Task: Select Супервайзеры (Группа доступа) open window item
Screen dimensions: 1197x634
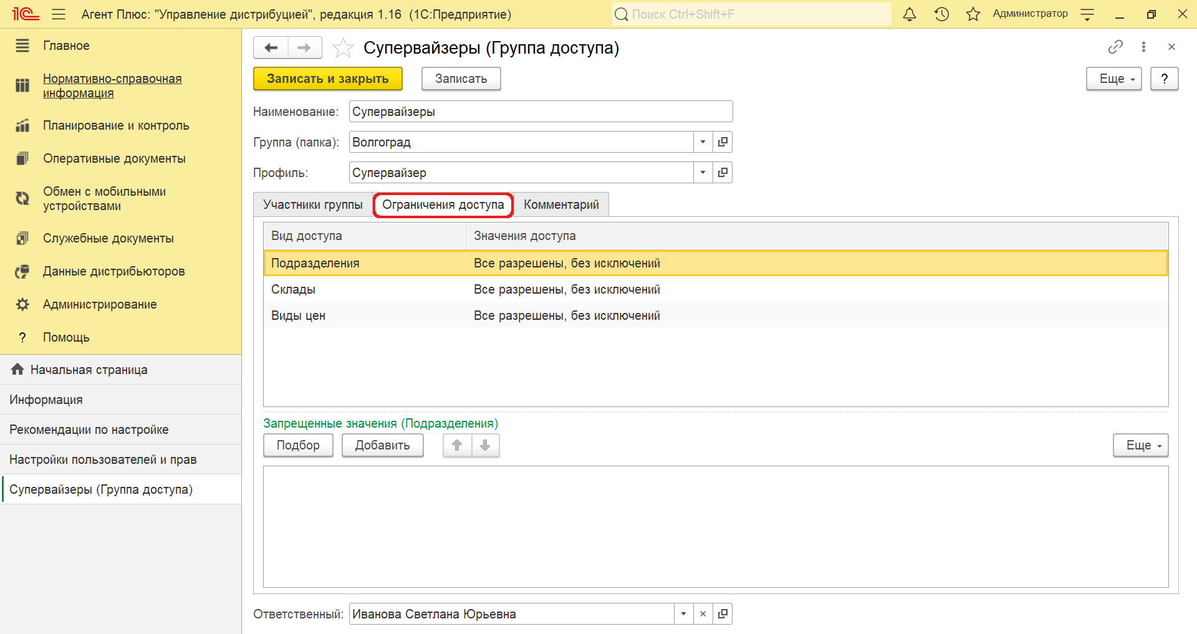Action: click(x=121, y=489)
